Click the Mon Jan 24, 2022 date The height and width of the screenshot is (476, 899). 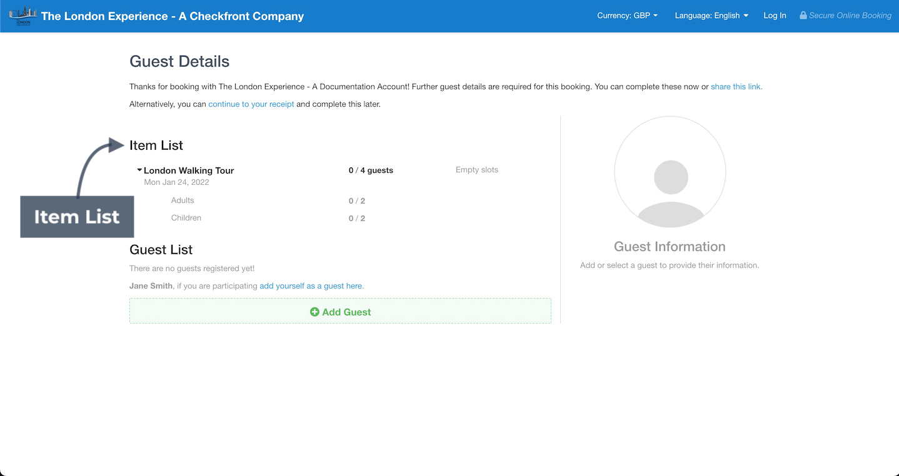click(x=176, y=182)
